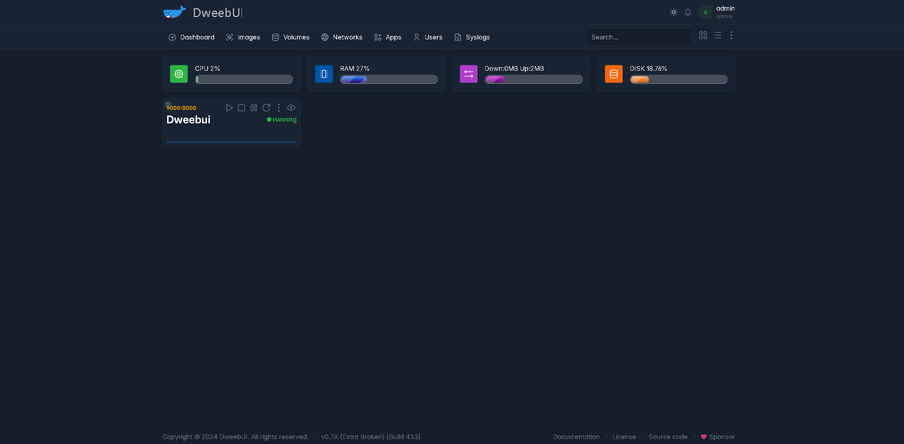The image size is (904, 444).
Task: Open the License footer link
Action: 624,437
